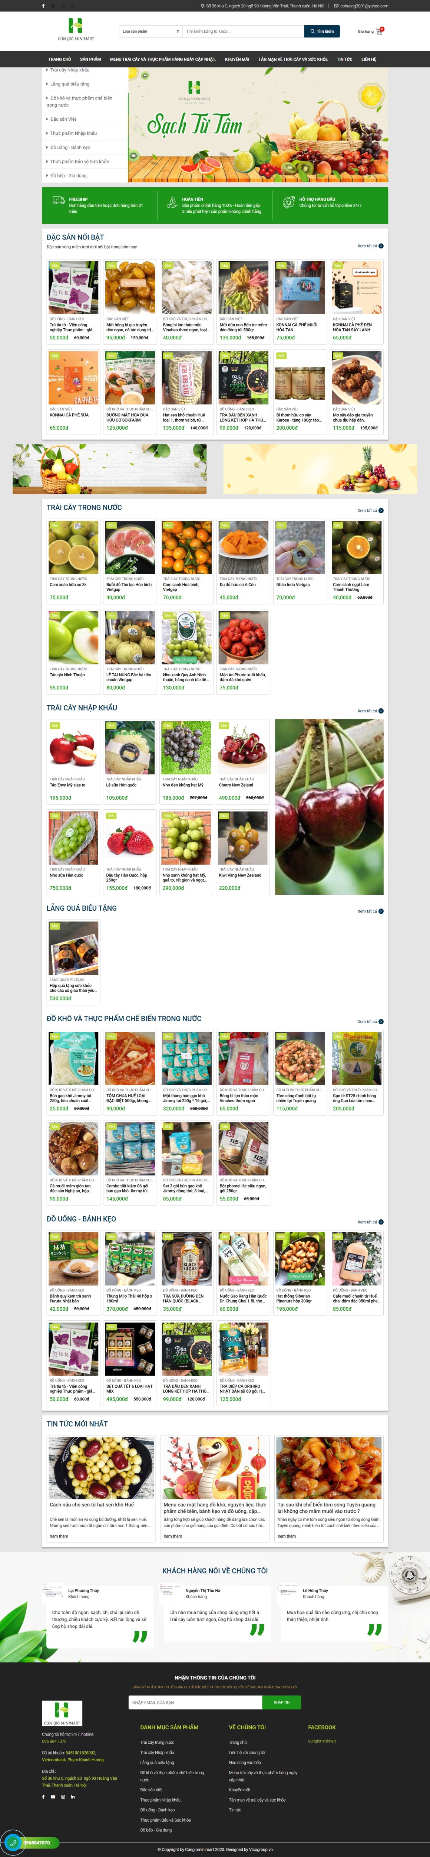
Task: Click the Nhập email của bạn field
Action: click(x=195, y=1702)
